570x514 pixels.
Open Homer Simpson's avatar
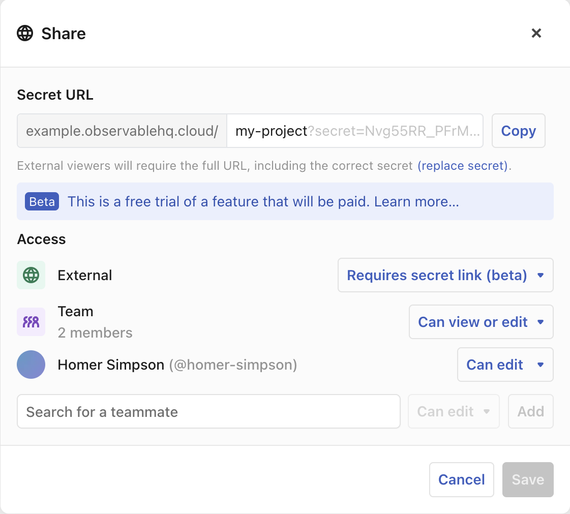click(31, 365)
